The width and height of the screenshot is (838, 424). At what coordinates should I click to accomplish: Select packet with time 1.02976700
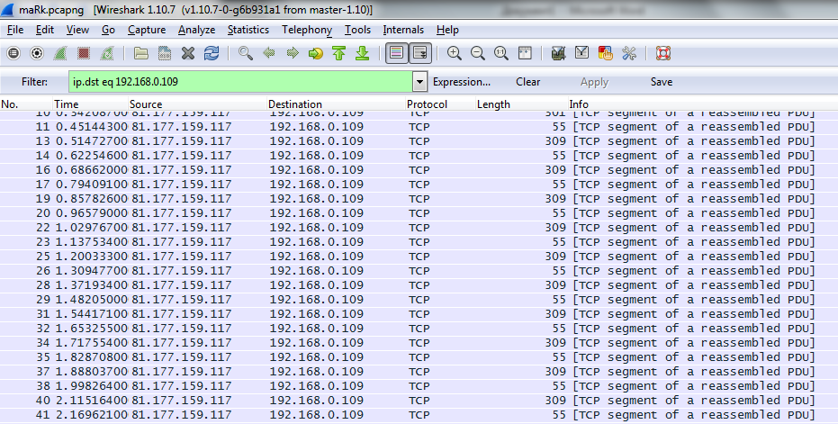coord(419,228)
